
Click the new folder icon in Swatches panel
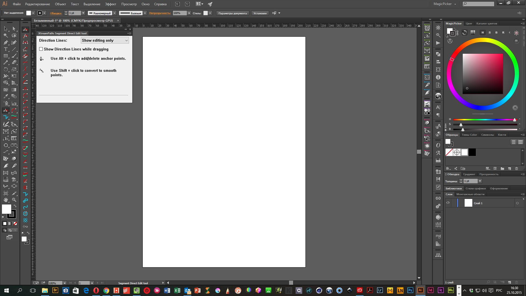point(502,169)
